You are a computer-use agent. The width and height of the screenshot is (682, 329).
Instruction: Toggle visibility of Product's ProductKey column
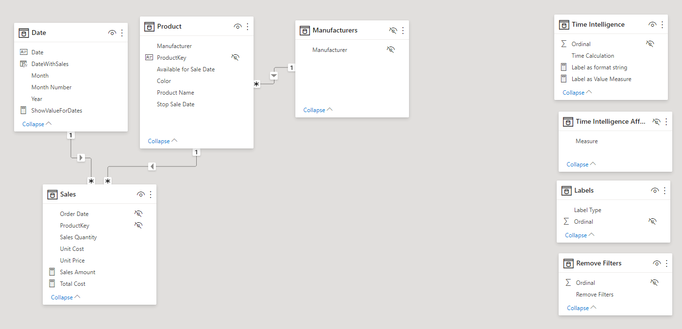coord(236,58)
